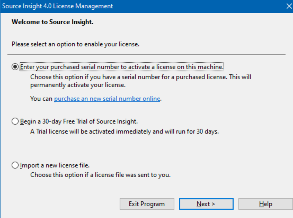293x218 pixels.
Task: Click the "permanently activate your license" description line
Action: click(x=78, y=85)
